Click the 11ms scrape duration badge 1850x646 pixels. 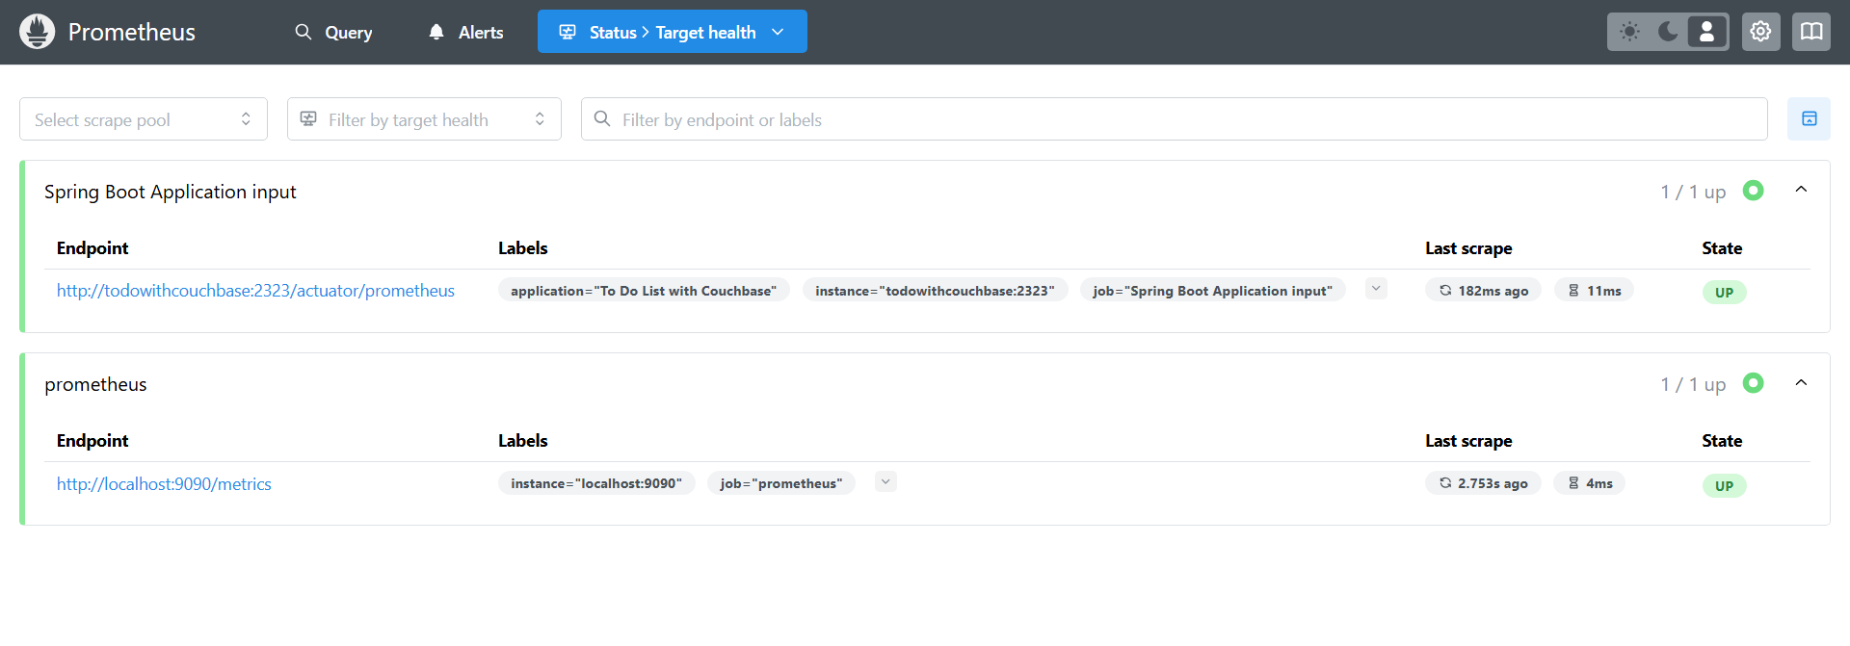coord(1594,291)
